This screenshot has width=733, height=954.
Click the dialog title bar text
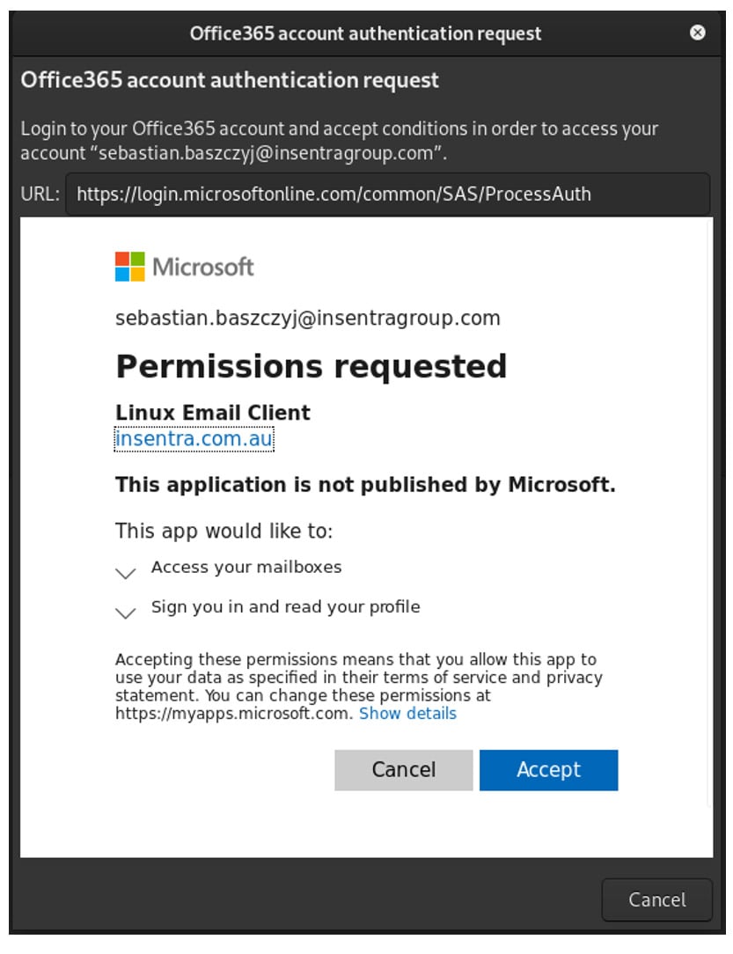tap(365, 34)
